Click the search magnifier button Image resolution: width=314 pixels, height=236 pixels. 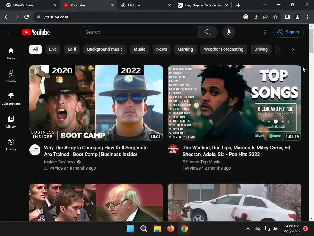pyautogui.click(x=208, y=32)
